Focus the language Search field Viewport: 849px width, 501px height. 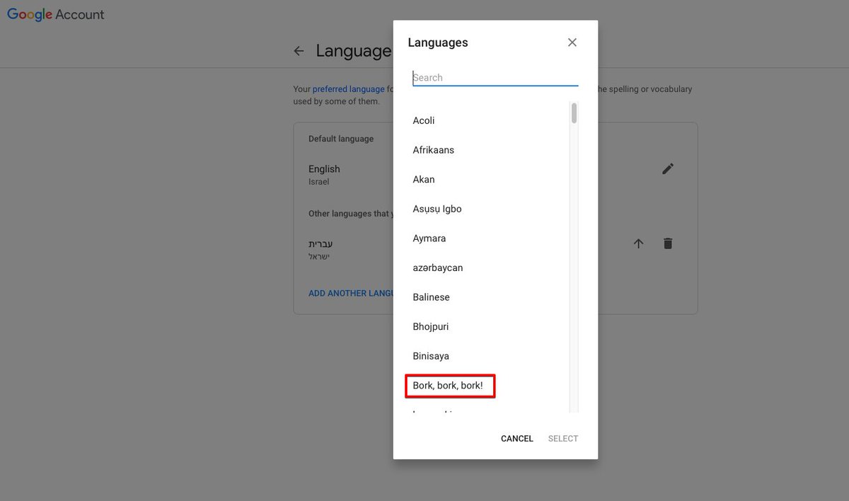pyautogui.click(x=495, y=77)
